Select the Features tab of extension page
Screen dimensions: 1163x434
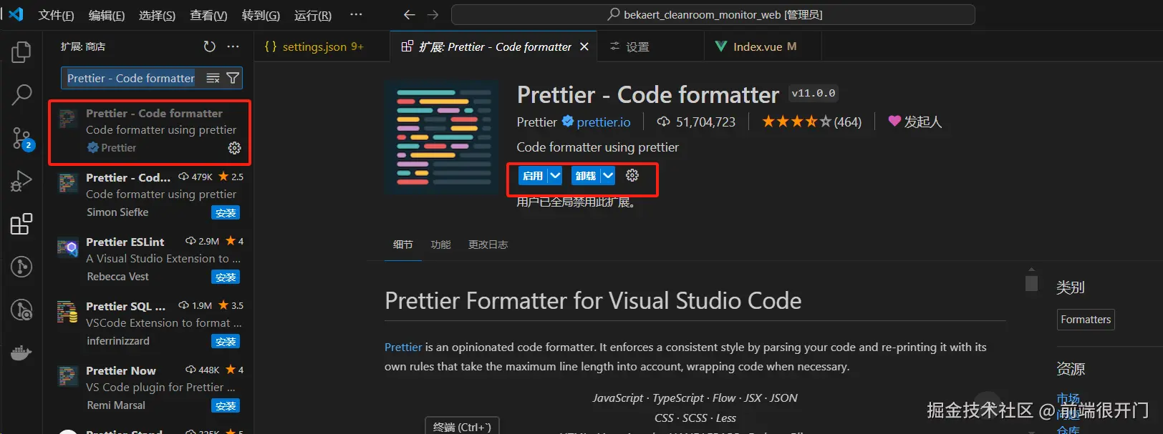pos(440,245)
